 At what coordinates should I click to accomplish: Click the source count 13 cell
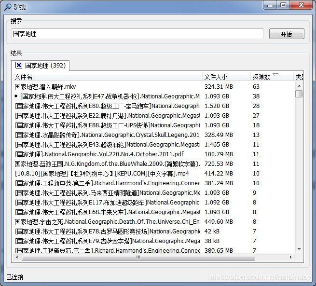[256, 135]
